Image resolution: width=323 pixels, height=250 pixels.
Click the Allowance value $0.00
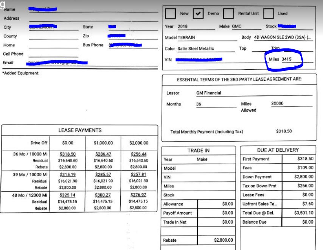[228, 204]
